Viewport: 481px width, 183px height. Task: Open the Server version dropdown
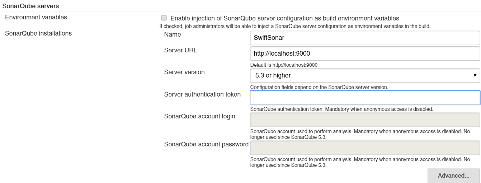pyautogui.click(x=365, y=76)
